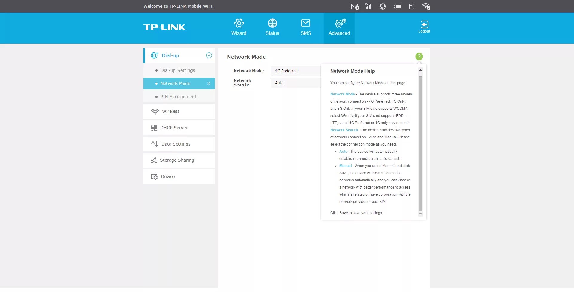
Task: Click the Network Mode double-arrow icon
Action: (x=209, y=84)
